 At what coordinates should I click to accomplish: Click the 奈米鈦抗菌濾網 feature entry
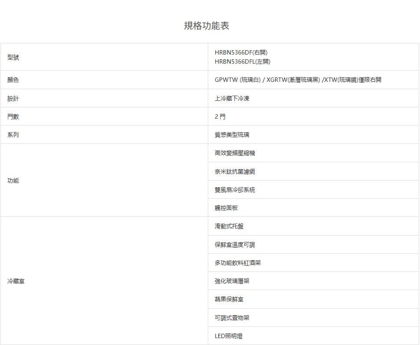tap(235, 172)
